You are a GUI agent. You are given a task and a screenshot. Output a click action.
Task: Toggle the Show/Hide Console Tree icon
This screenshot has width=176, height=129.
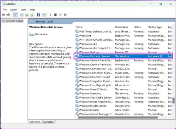point(15,15)
